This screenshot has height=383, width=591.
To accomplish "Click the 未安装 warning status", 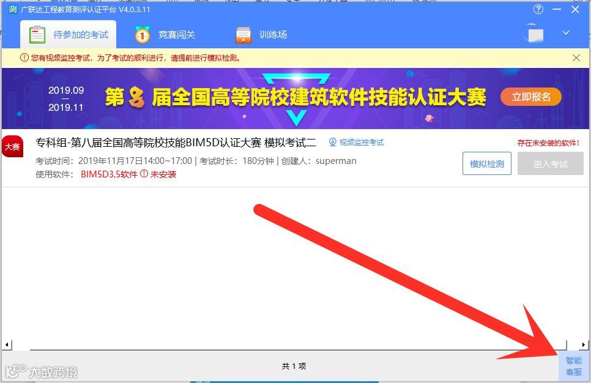I will (163, 174).
